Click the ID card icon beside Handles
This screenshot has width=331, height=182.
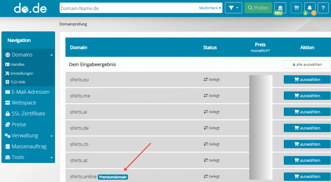pos(7,64)
